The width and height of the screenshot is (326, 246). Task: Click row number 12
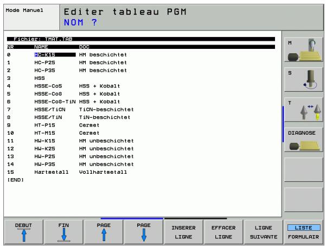click(x=10, y=149)
